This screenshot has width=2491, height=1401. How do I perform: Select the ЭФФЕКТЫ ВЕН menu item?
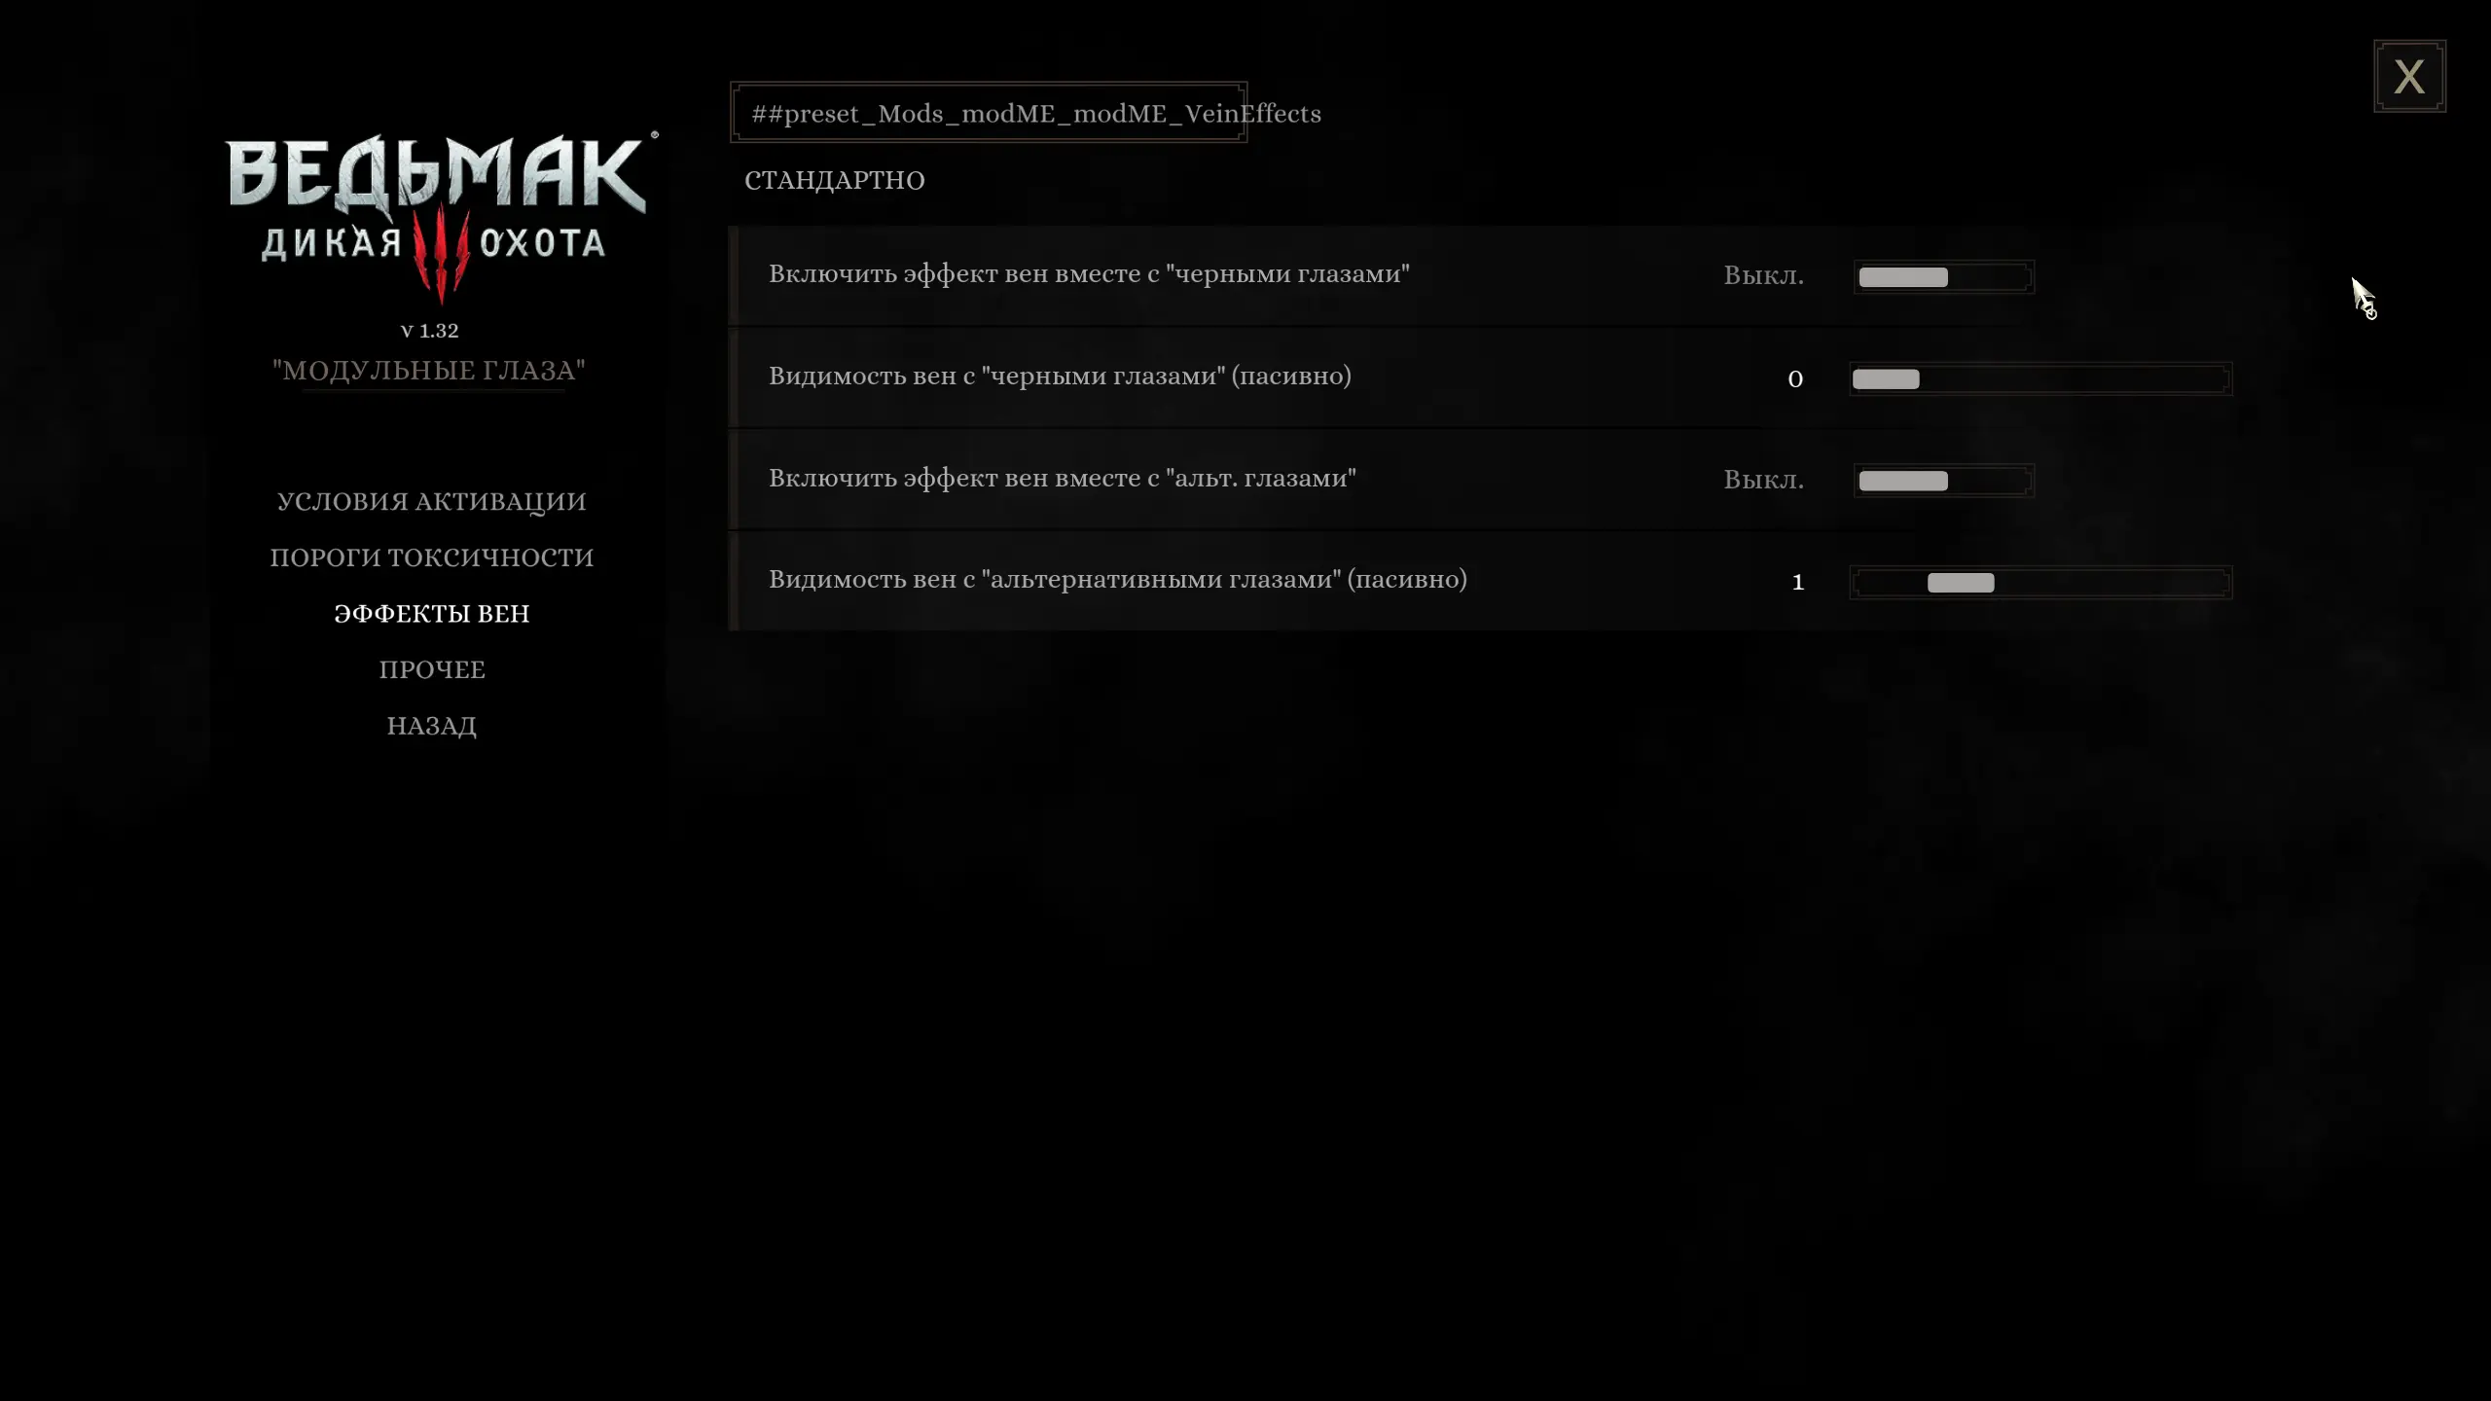pyautogui.click(x=432, y=614)
